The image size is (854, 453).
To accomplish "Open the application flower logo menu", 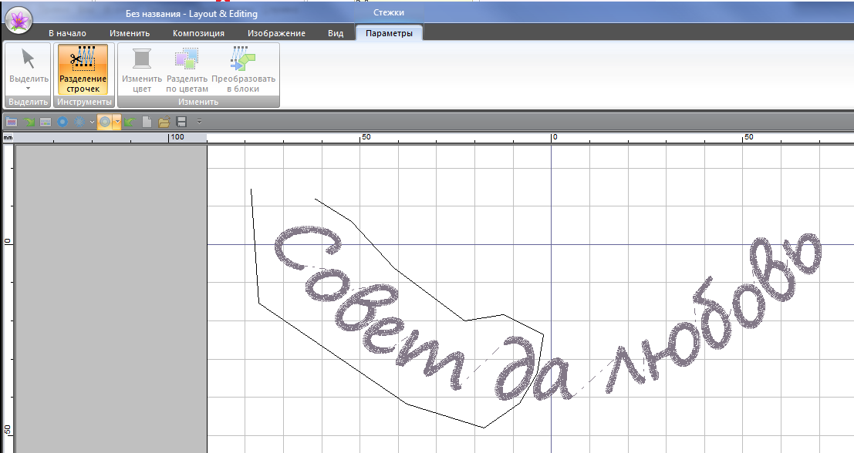I will point(19,19).
